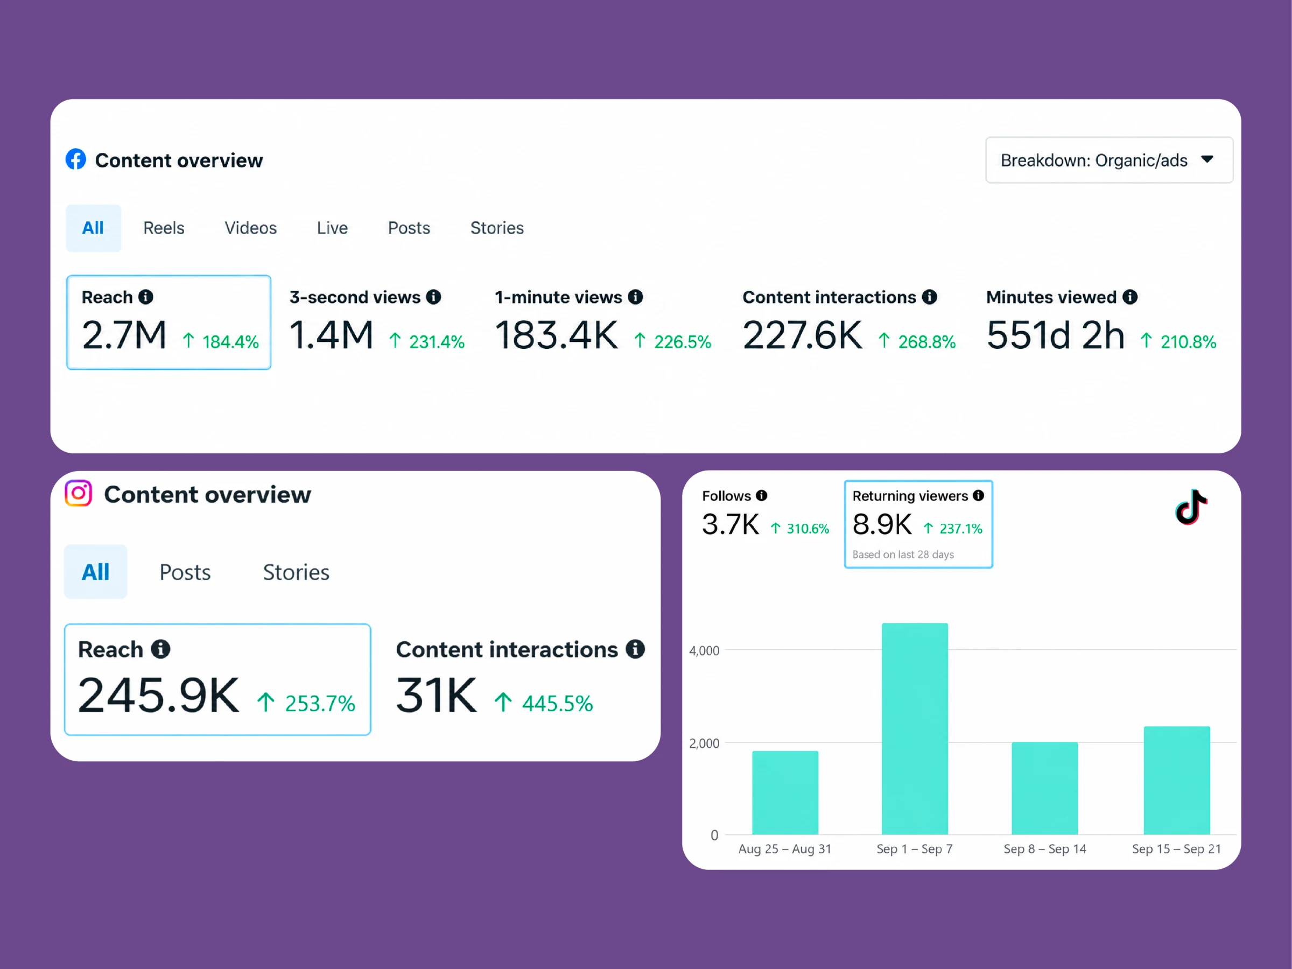Select the 3-second views 1.4M metric
The image size is (1292, 969).
(377, 321)
